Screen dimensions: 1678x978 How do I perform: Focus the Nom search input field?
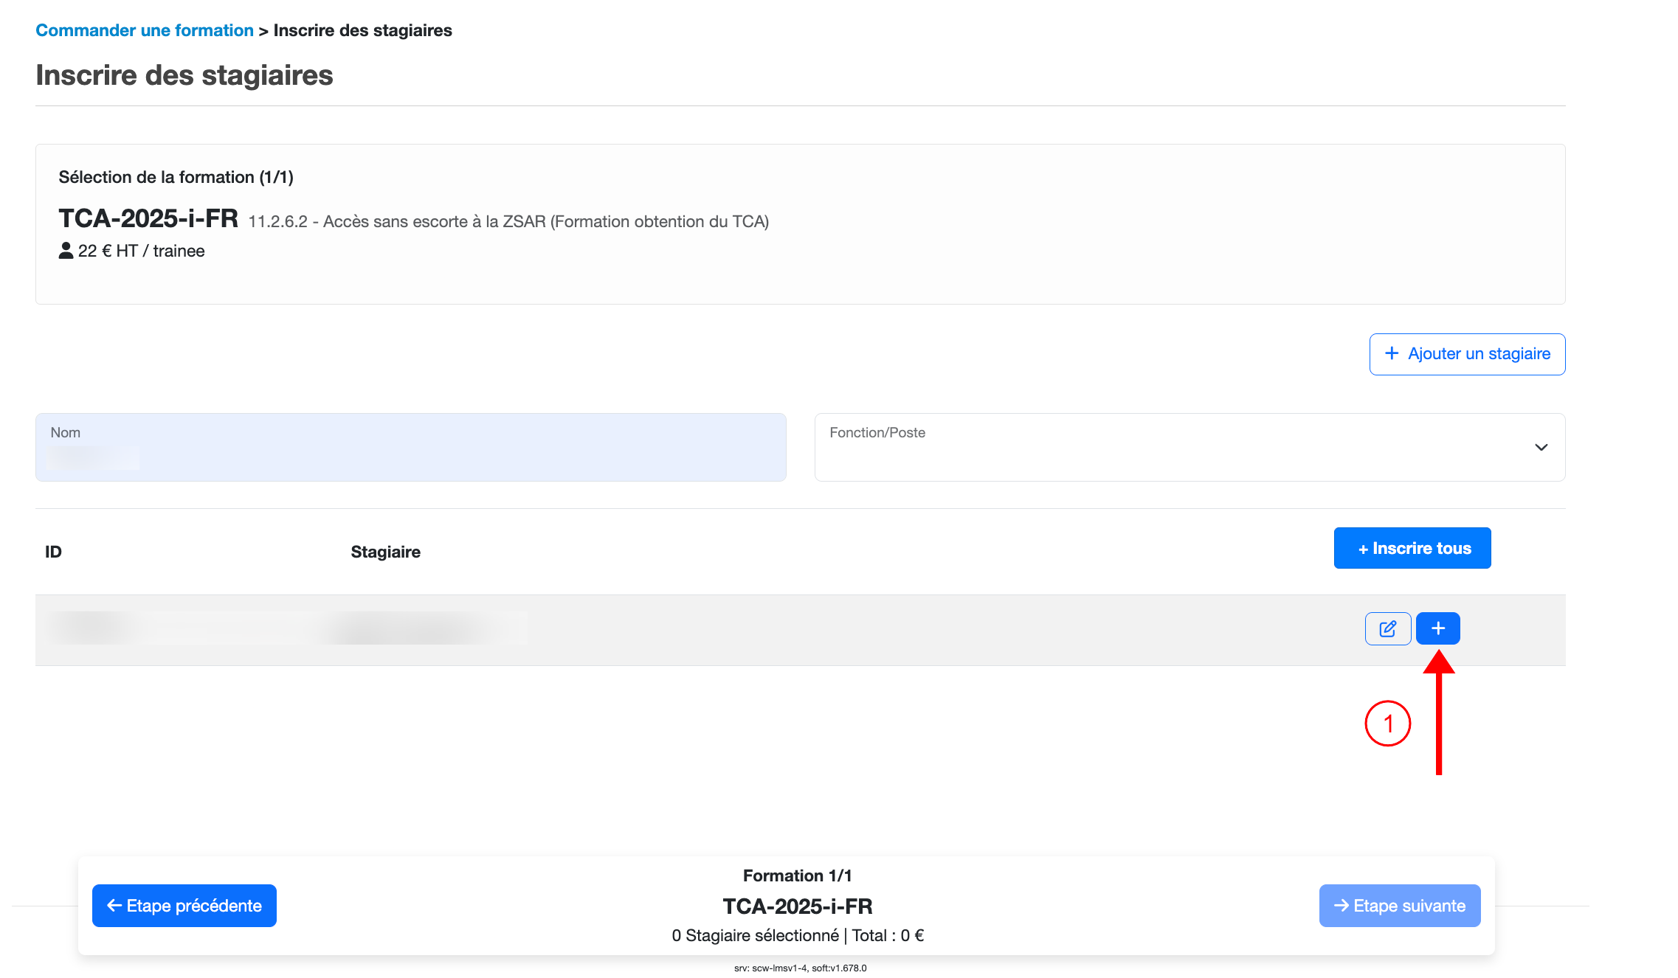click(411, 447)
